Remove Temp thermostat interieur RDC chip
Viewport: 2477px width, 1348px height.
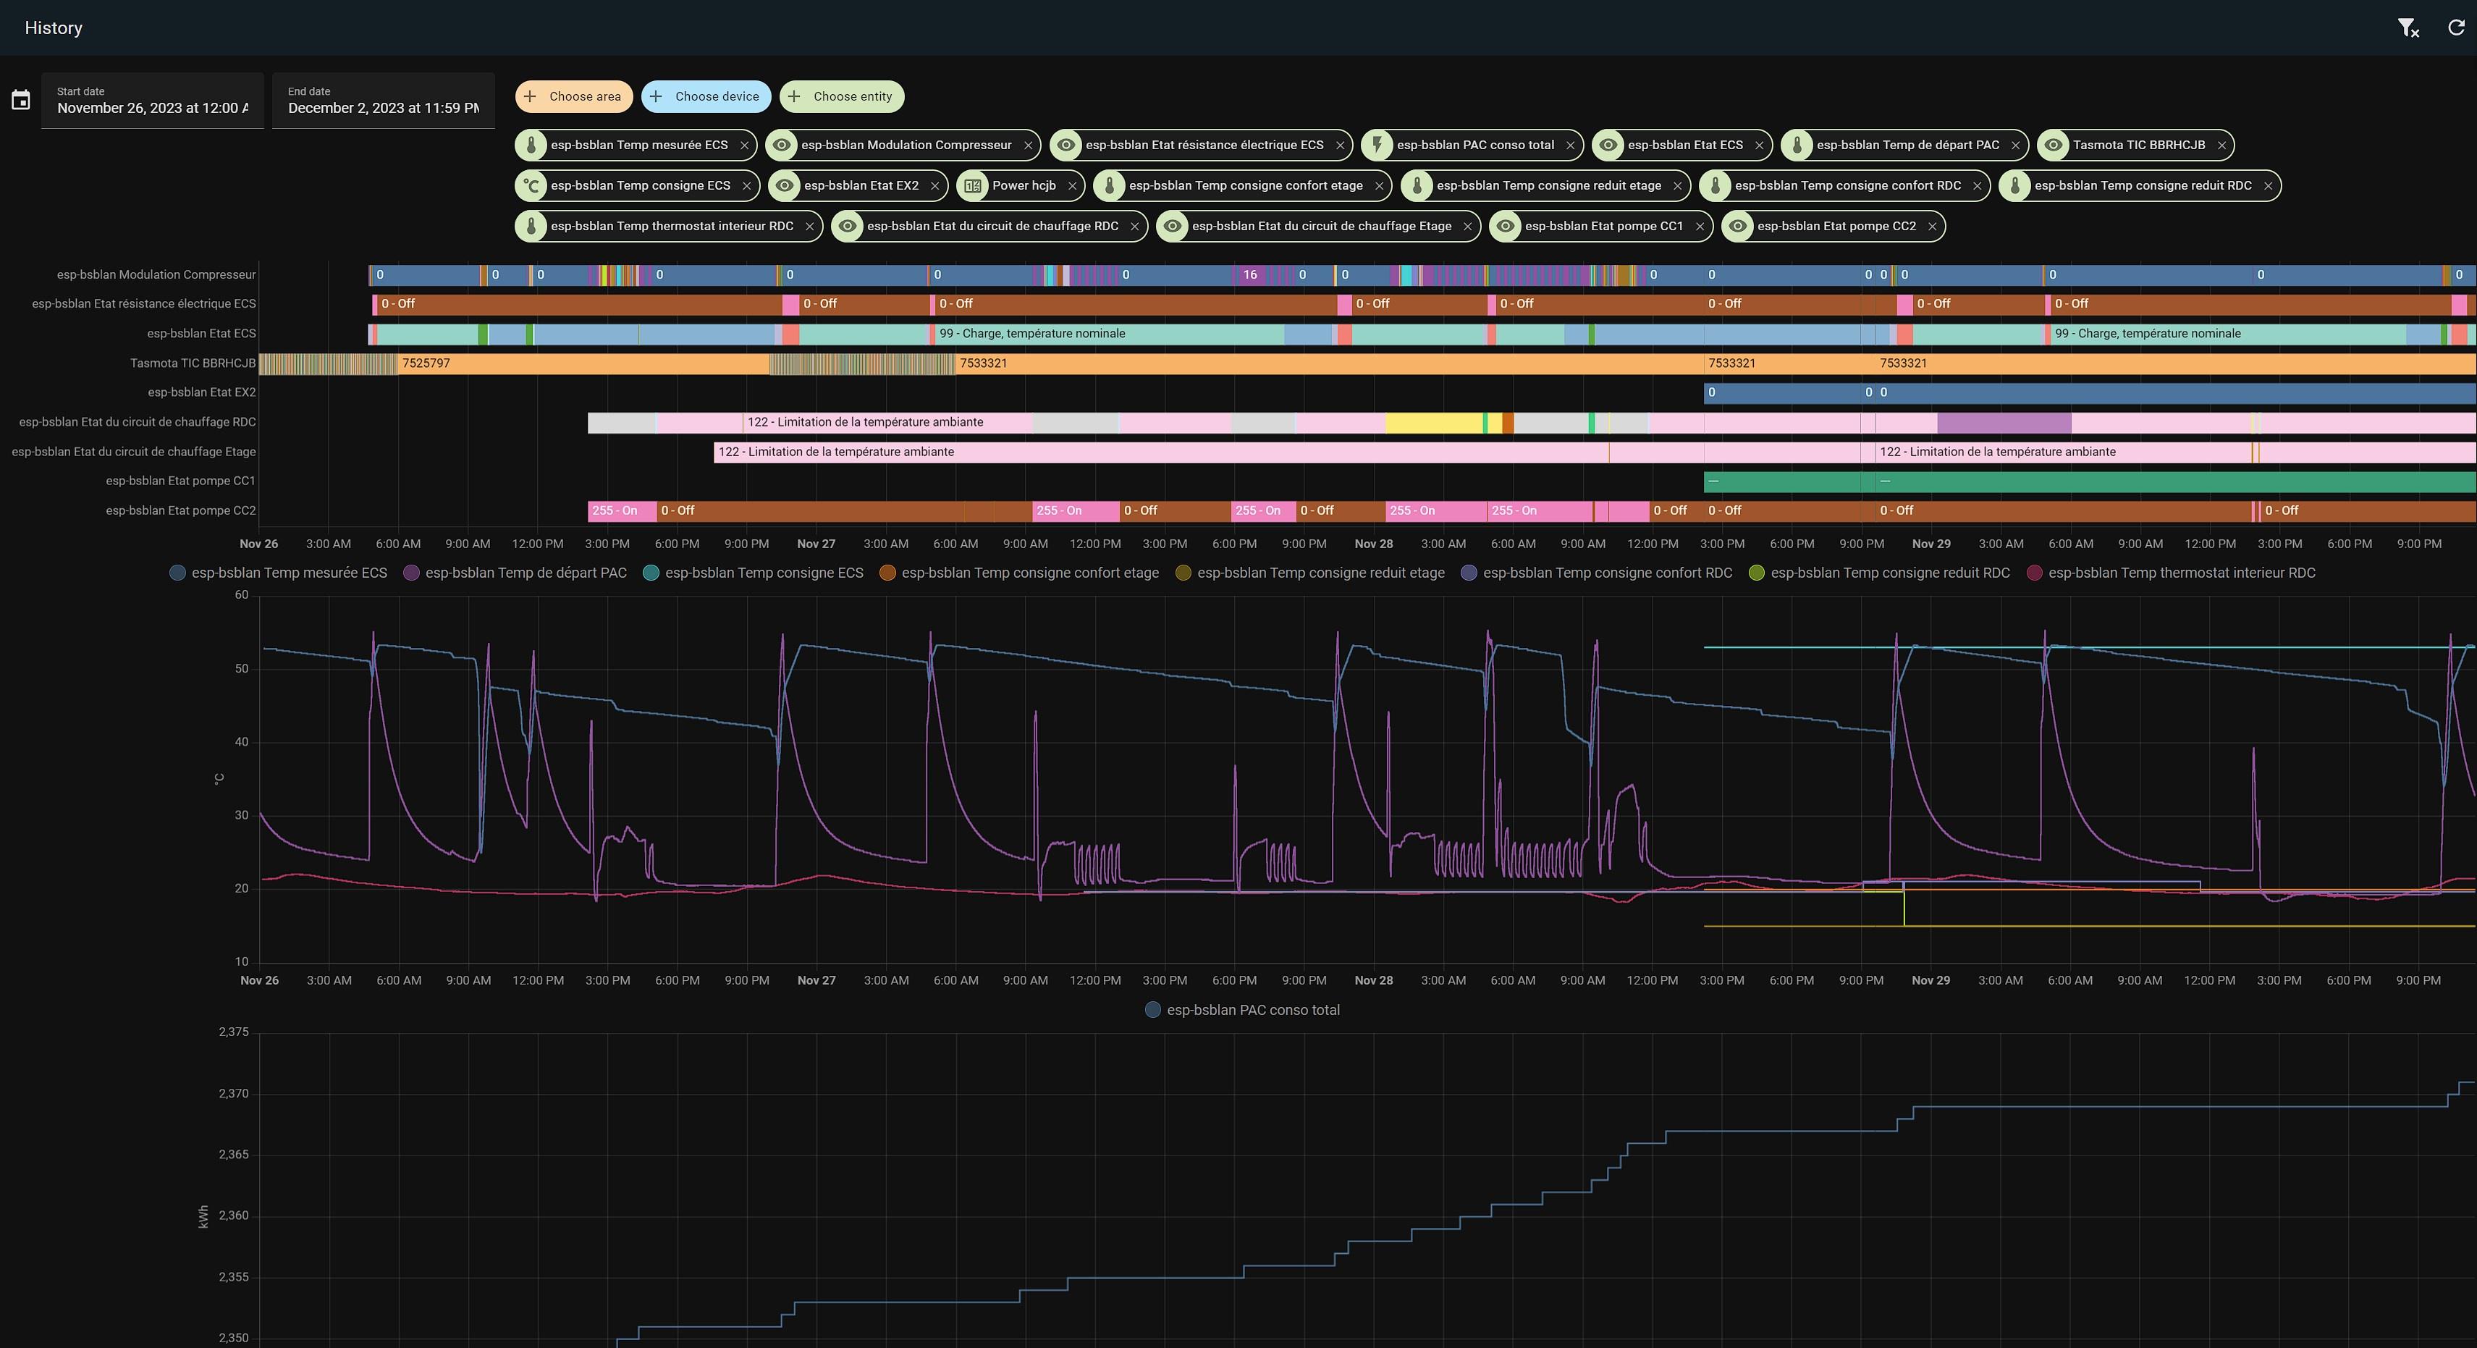(x=810, y=226)
